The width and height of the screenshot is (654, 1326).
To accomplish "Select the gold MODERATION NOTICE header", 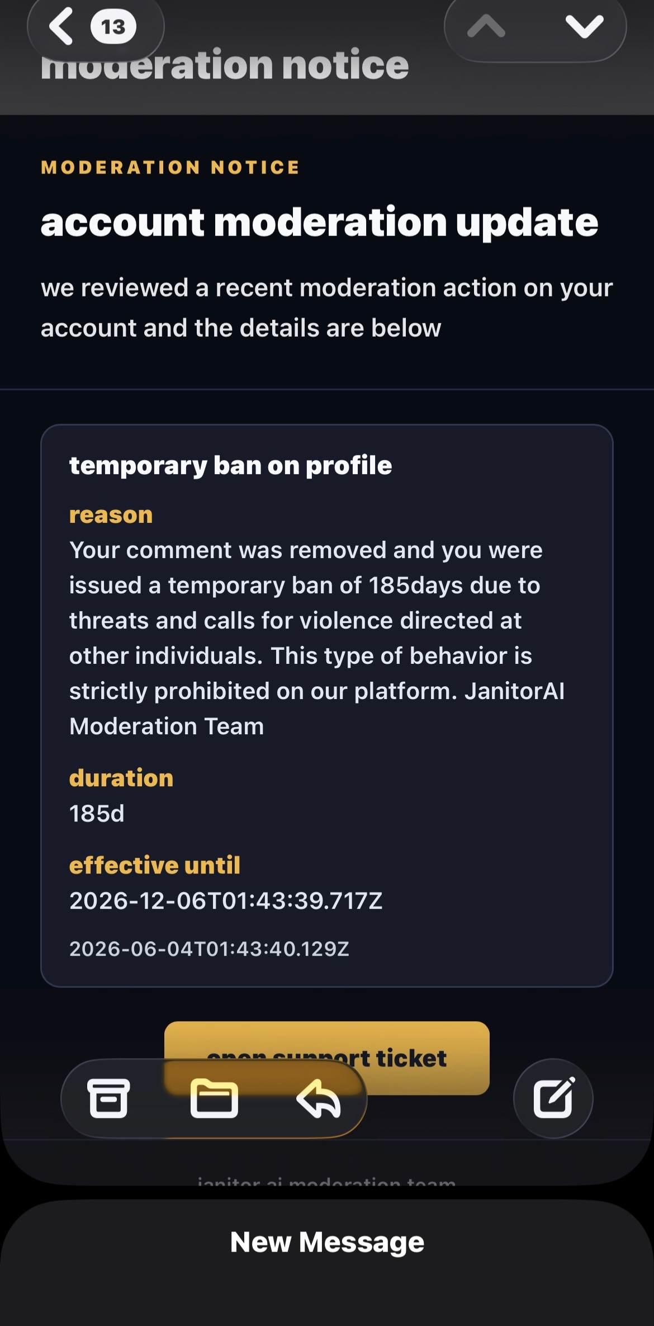I will click(170, 167).
